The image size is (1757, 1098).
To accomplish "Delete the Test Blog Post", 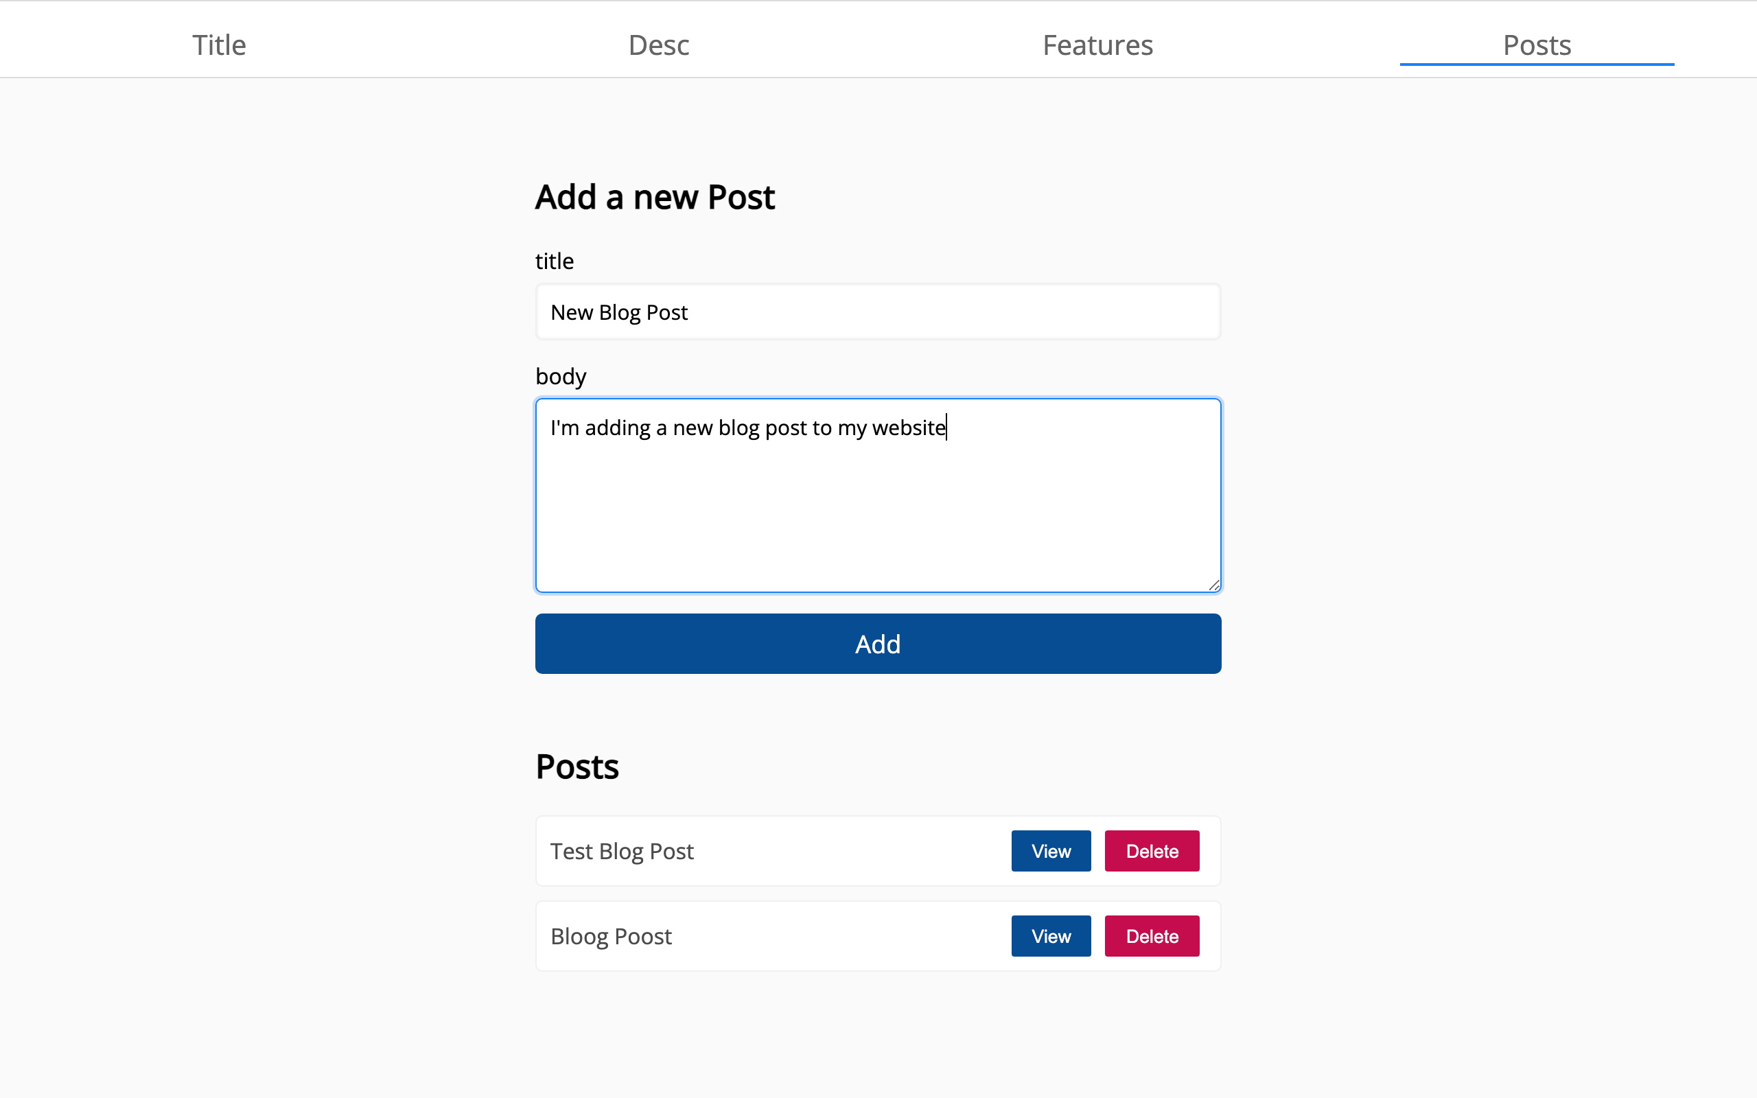I will (x=1152, y=850).
